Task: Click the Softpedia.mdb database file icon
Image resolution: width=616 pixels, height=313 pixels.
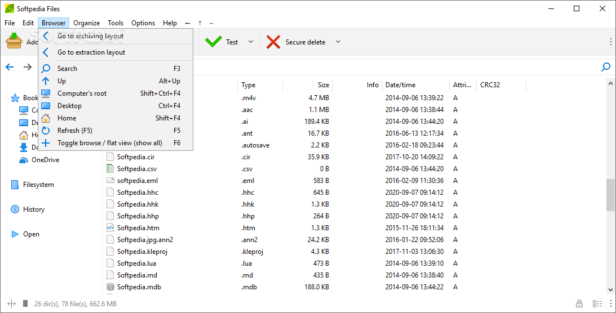Action: pyautogui.click(x=110, y=287)
